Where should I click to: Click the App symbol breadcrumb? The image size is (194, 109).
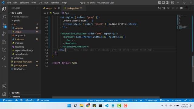click(x=65, y=13)
